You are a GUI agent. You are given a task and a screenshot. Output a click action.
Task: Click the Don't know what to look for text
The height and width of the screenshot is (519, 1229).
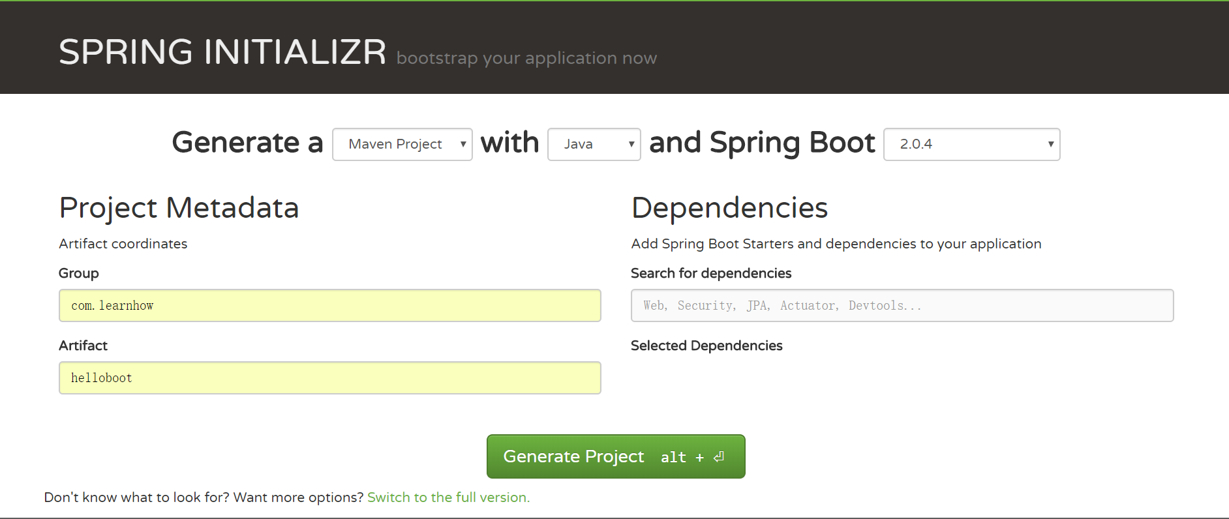point(204,497)
